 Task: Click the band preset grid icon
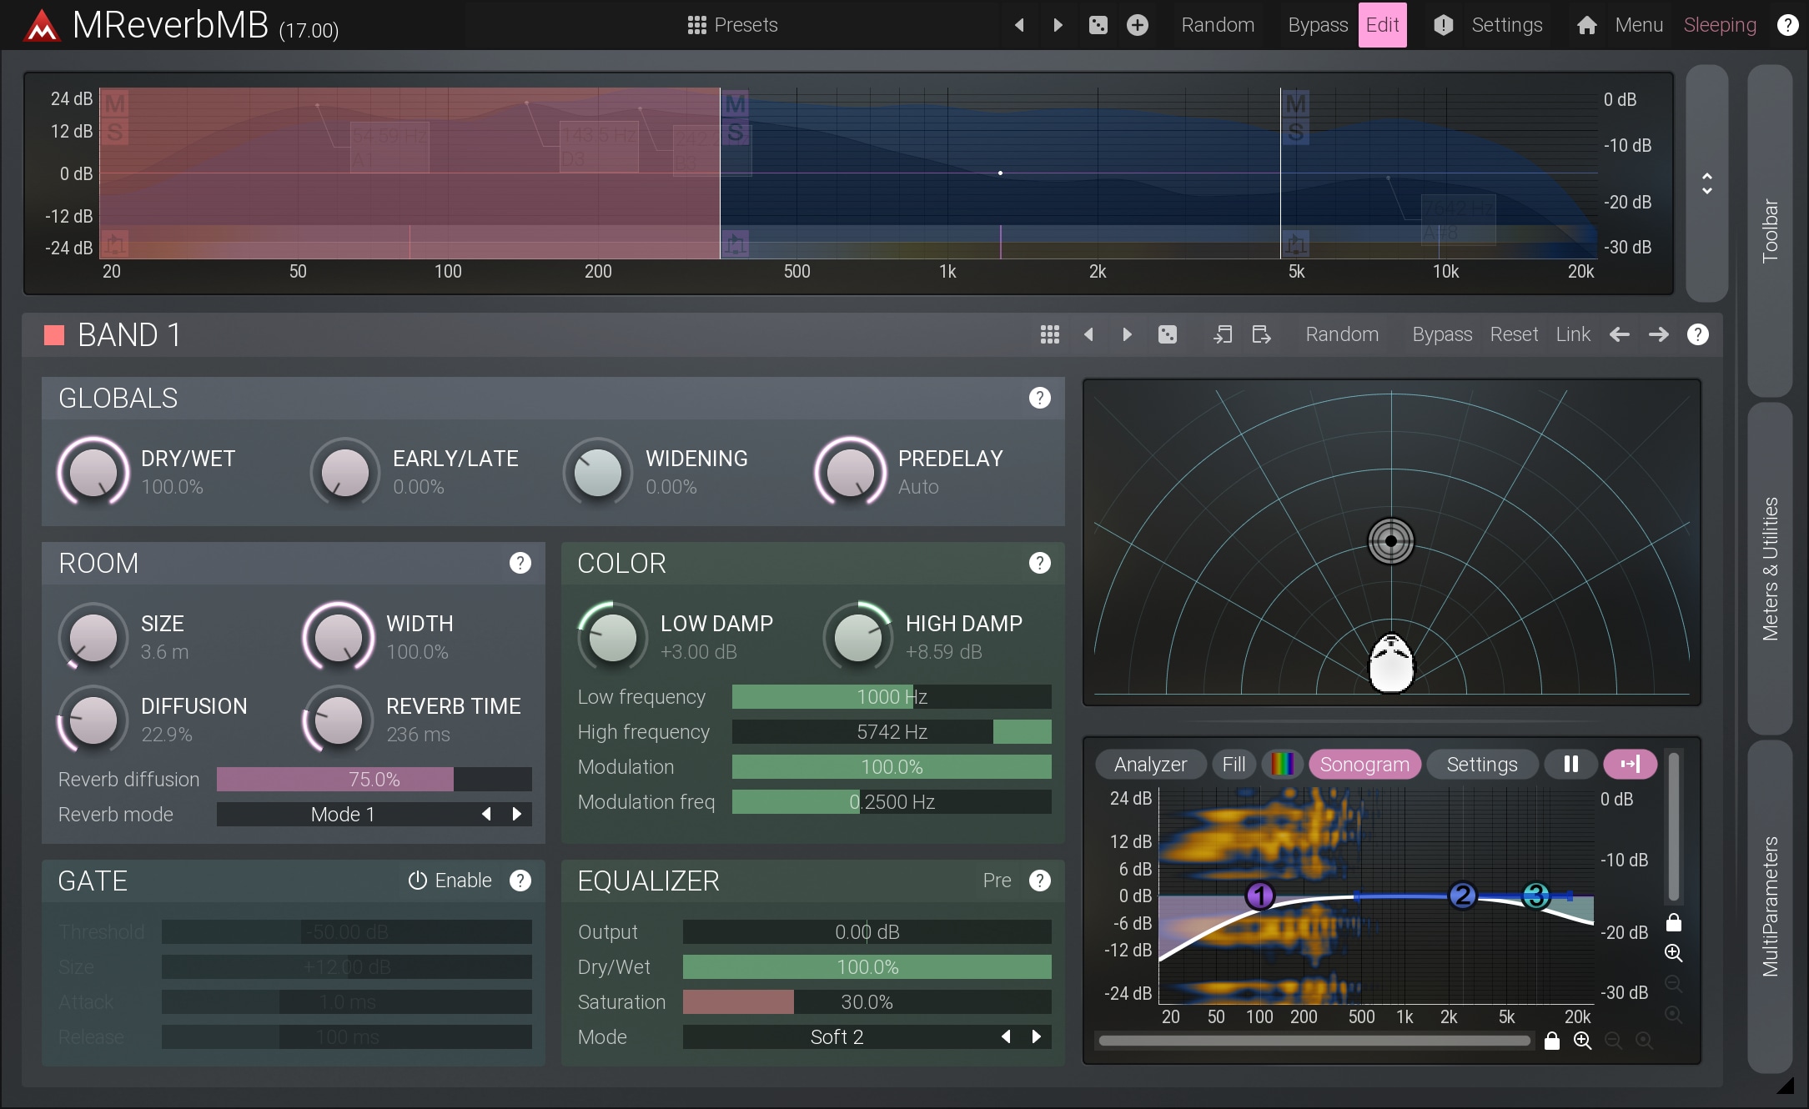[1049, 334]
